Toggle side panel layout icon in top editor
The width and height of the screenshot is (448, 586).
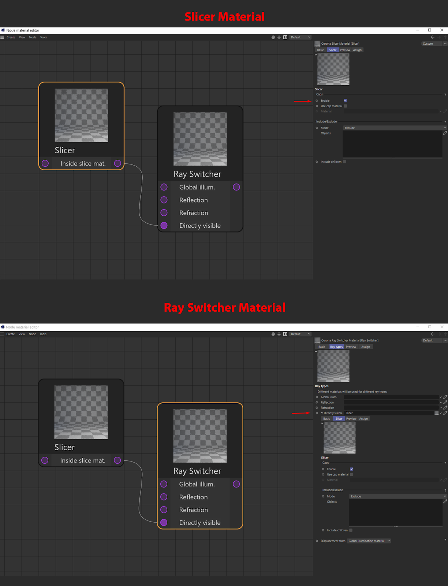285,37
